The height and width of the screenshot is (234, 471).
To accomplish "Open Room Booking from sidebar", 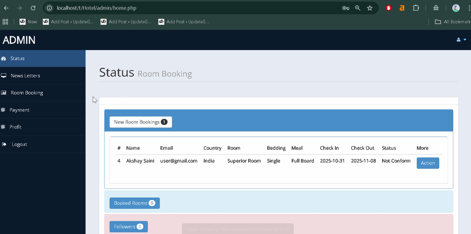I will pyautogui.click(x=43, y=93).
